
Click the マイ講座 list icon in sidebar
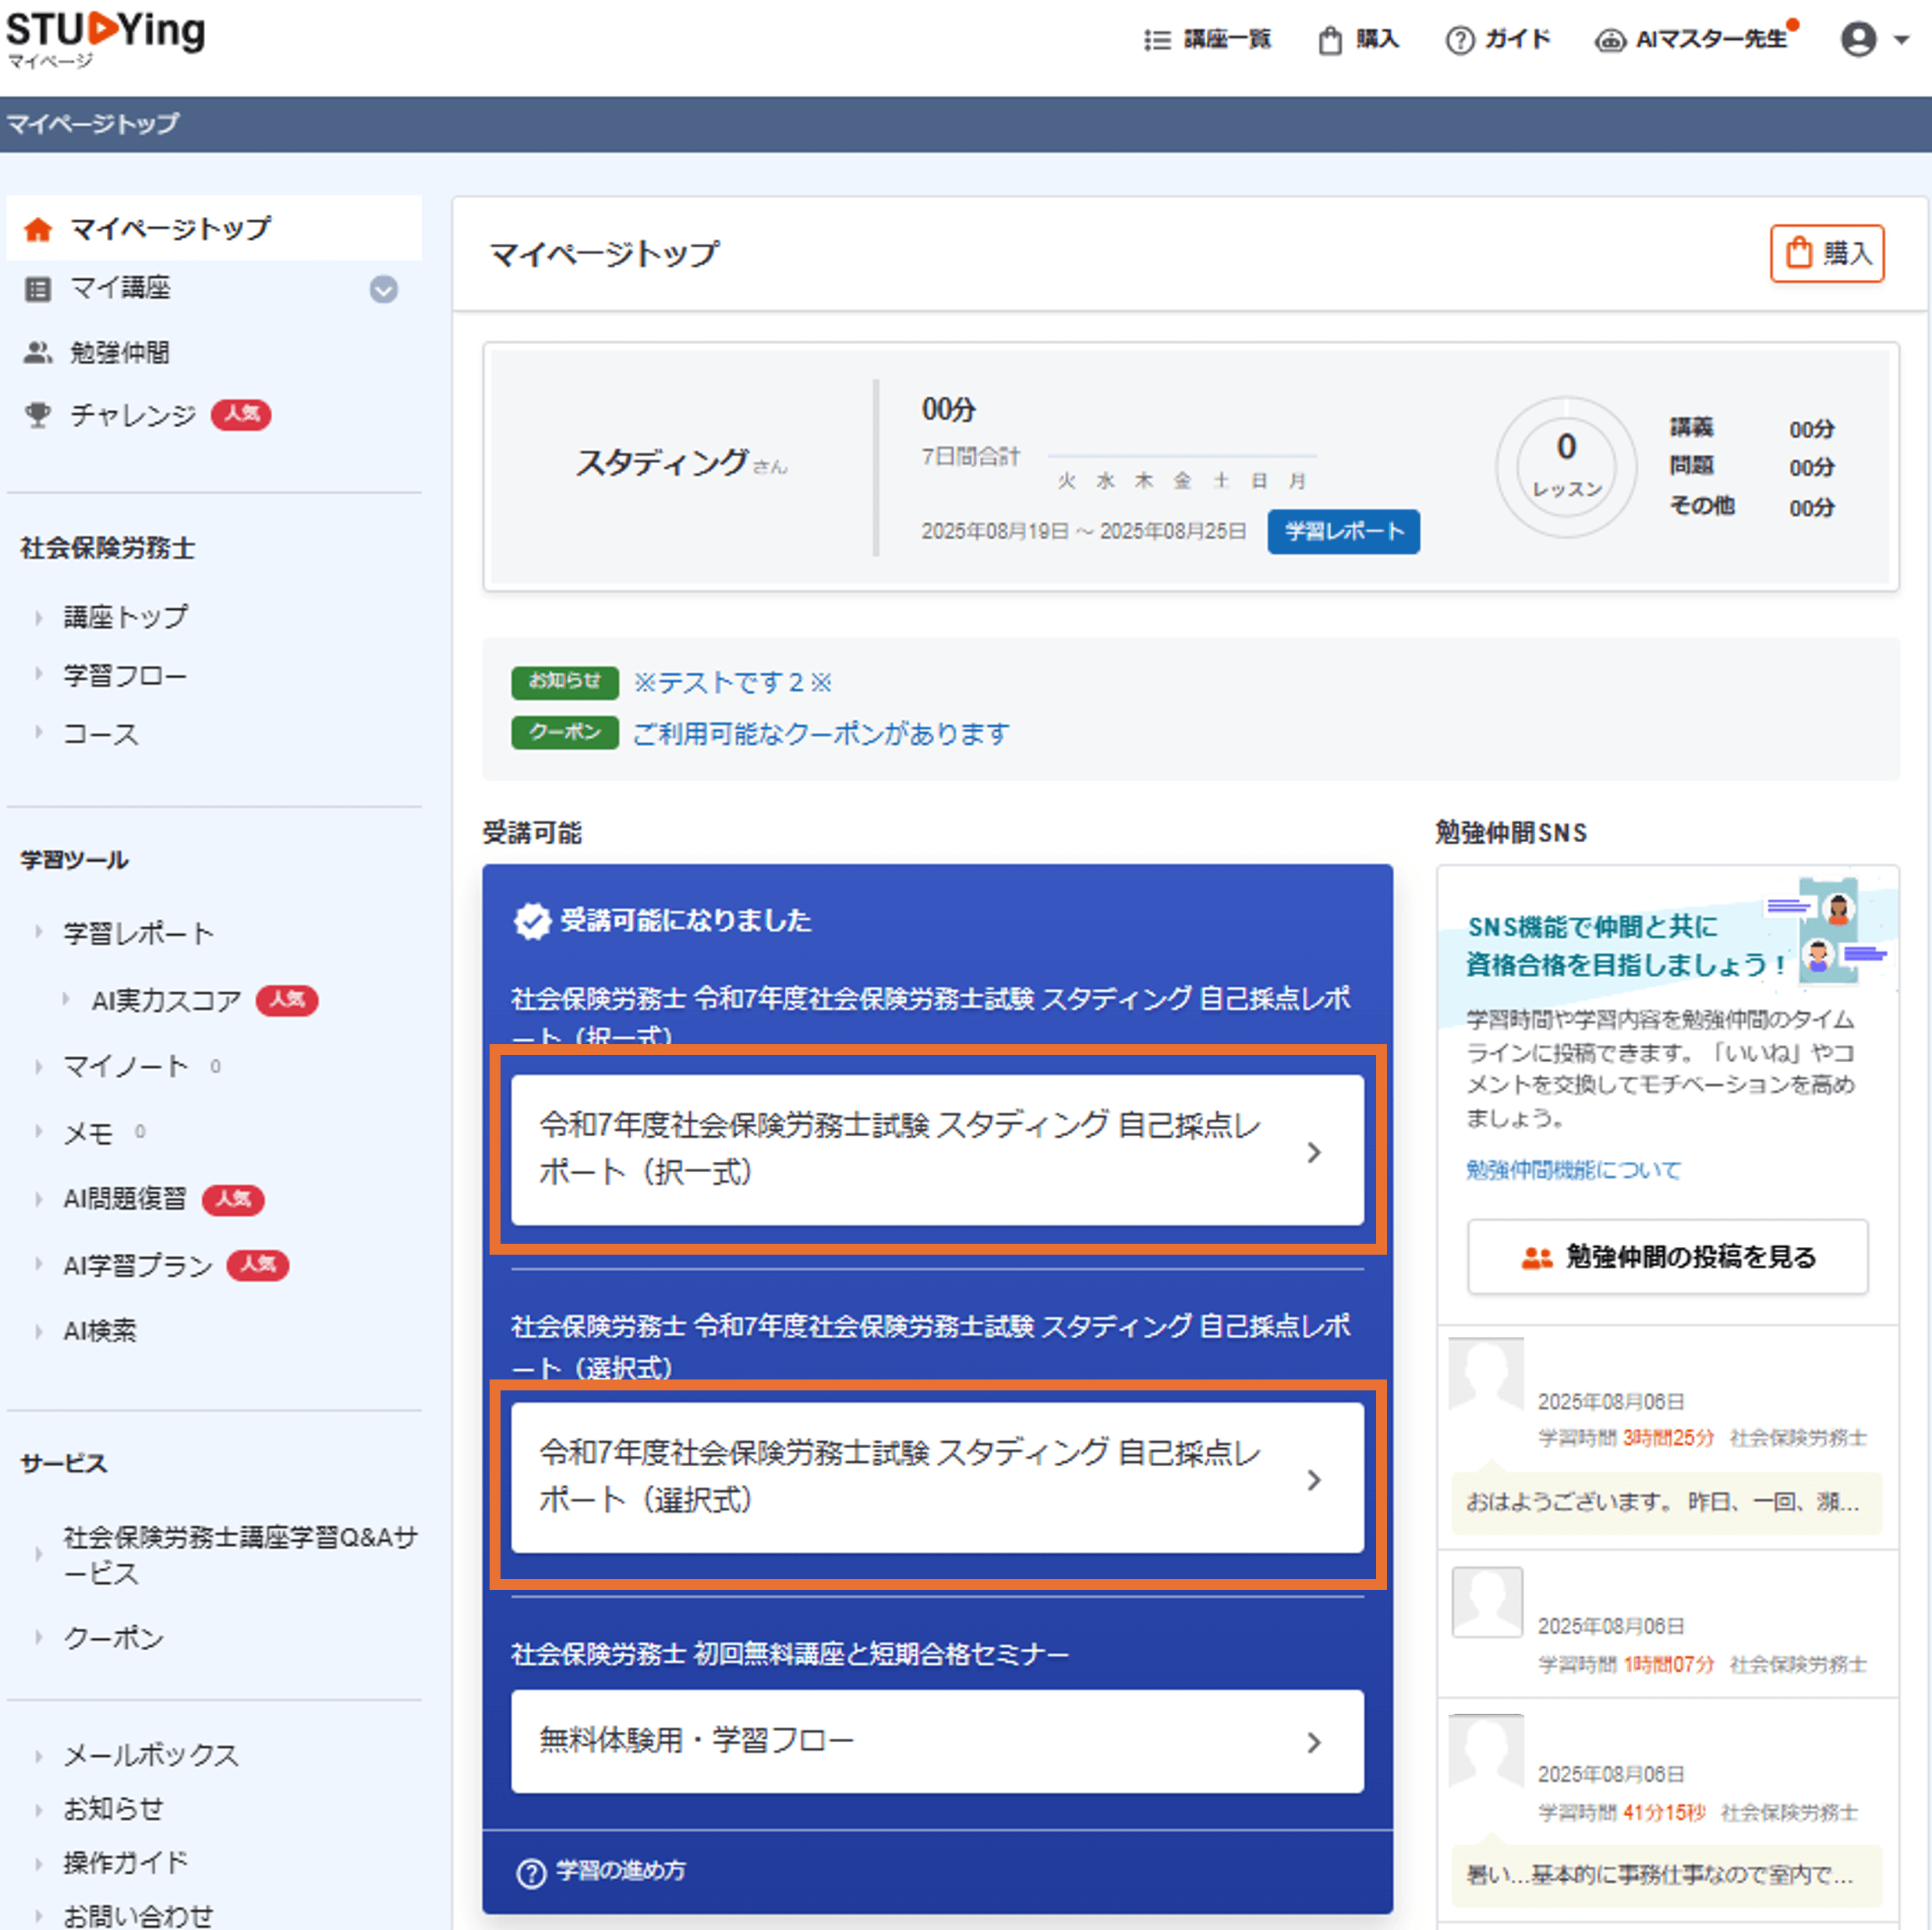[x=38, y=289]
